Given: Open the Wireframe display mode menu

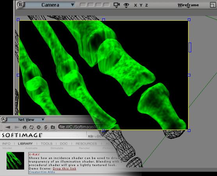Looking at the screenshot, I should pyautogui.click(x=188, y=5).
